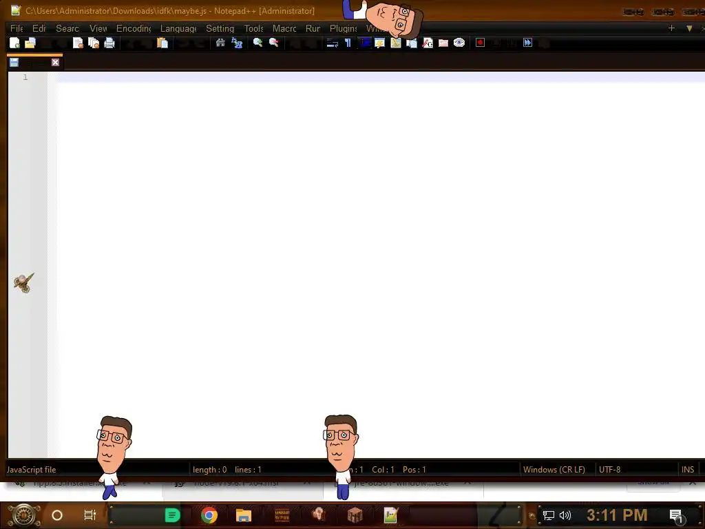Switch to Notepad++ taskbar icon
The image size is (705, 529).
click(x=391, y=515)
